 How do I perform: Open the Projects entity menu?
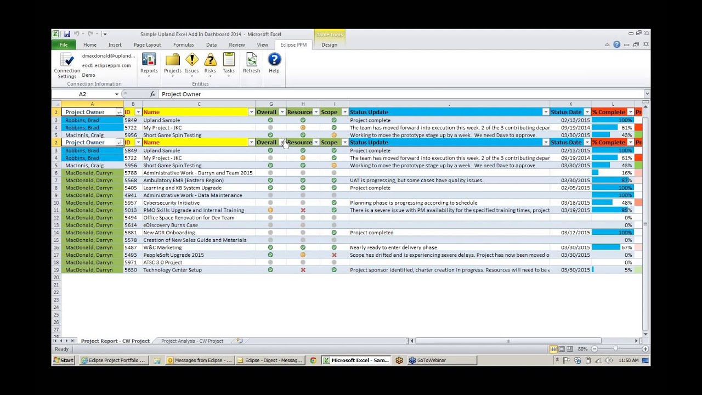click(x=173, y=65)
